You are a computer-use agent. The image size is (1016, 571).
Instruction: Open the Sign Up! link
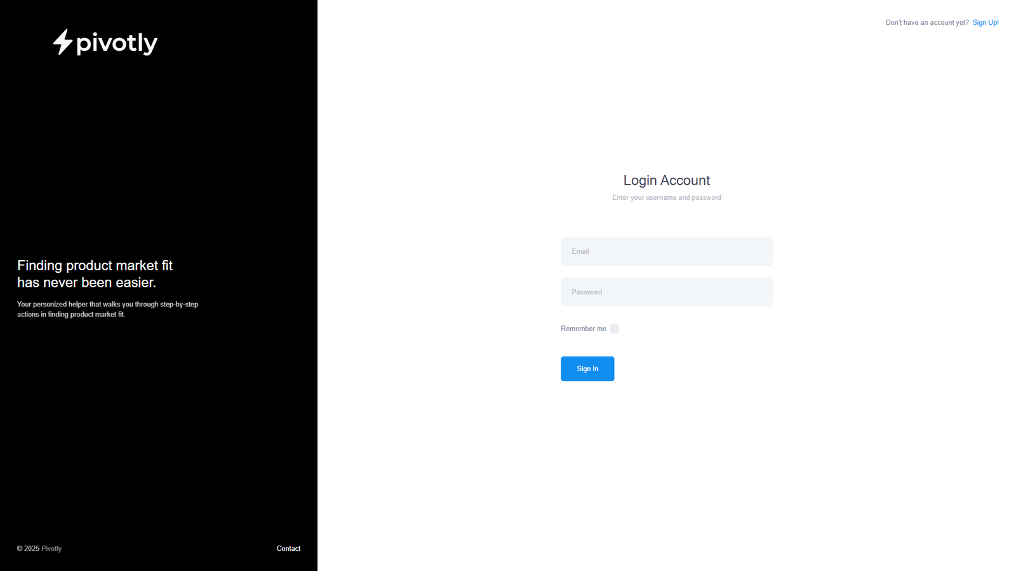pyautogui.click(x=986, y=22)
